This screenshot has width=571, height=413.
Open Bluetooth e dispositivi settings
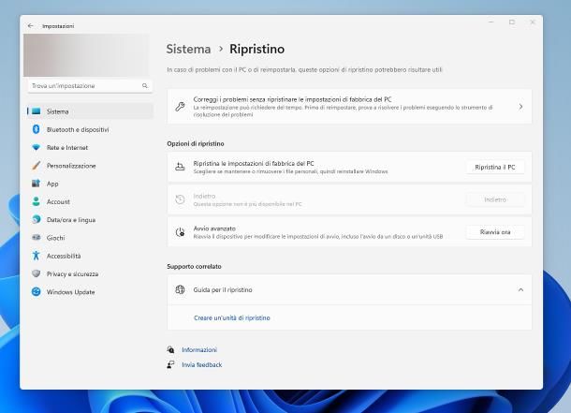point(90,129)
